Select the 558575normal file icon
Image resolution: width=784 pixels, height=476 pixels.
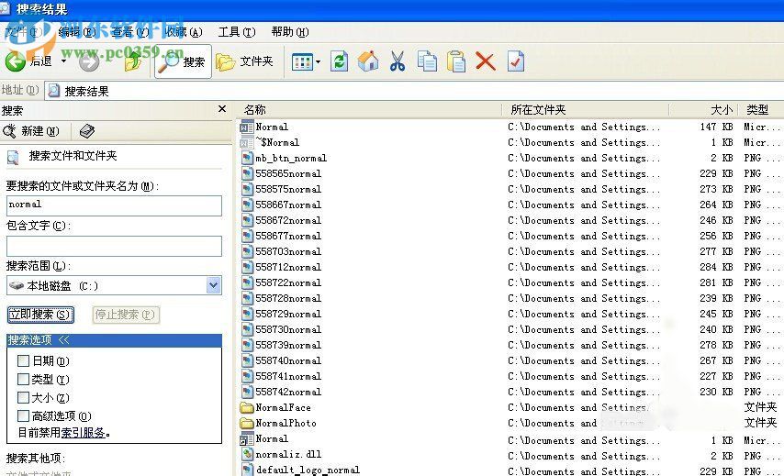pos(247,189)
